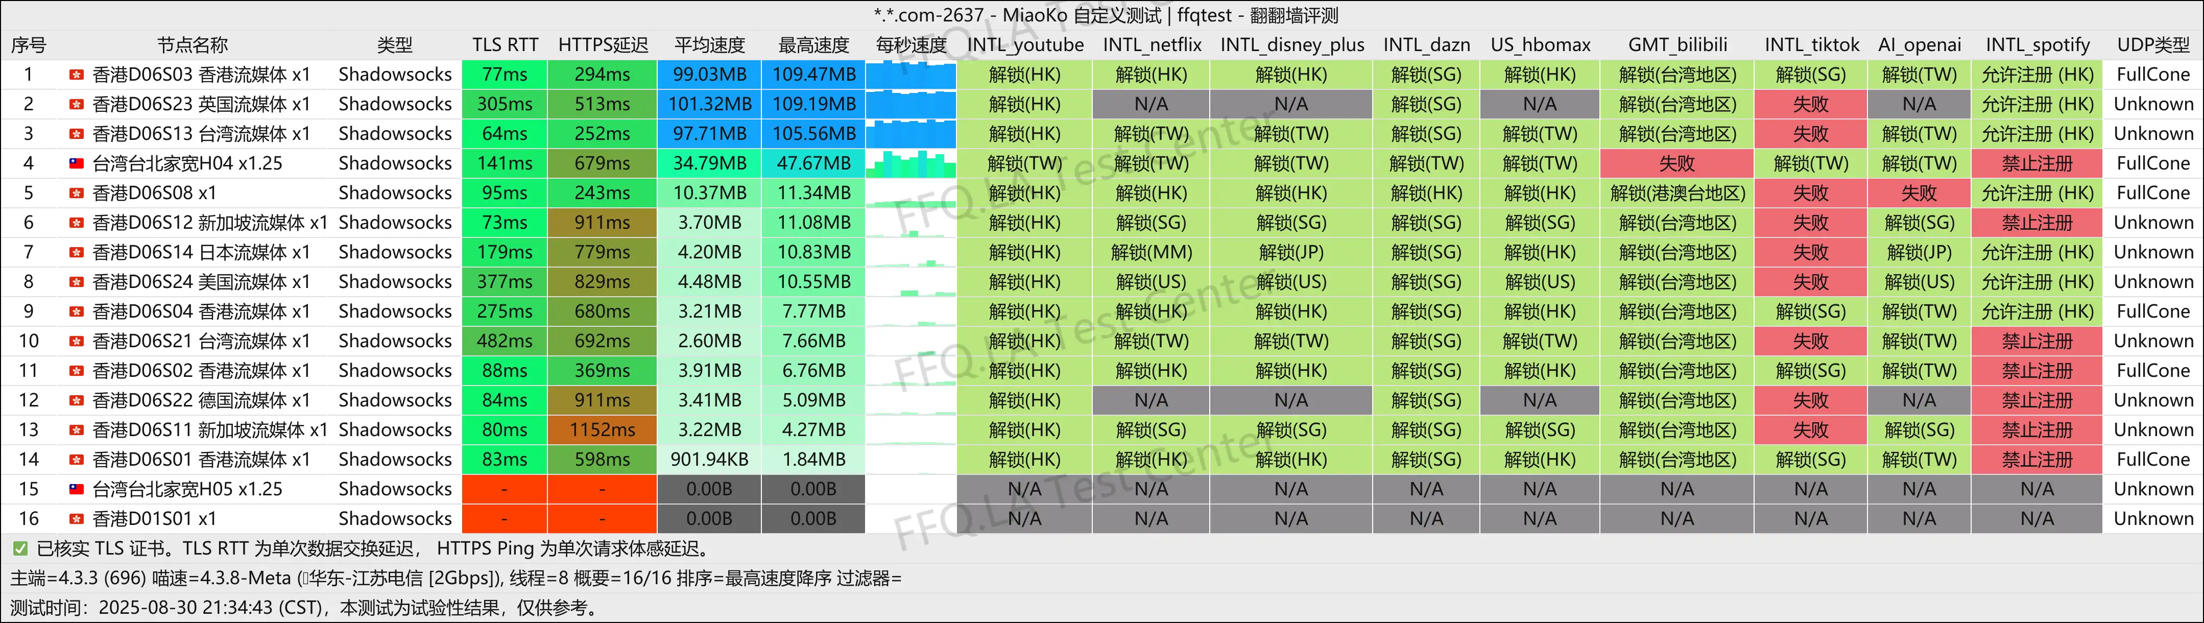Click the 109.47MB max speed cell
The width and height of the screenshot is (2204, 623).
(813, 75)
